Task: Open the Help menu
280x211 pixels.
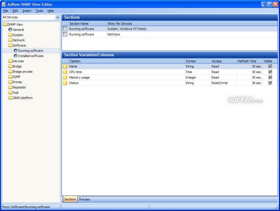Action: [x=51, y=11]
